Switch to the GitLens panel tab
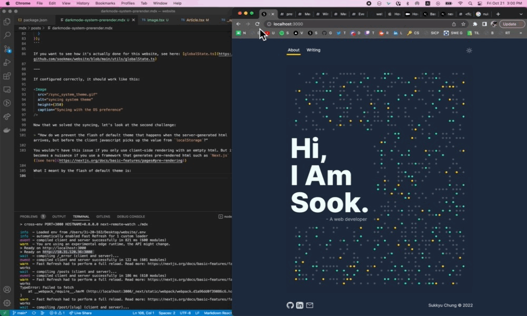The height and width of the screenshot is (316, 527). pos(103,216)
